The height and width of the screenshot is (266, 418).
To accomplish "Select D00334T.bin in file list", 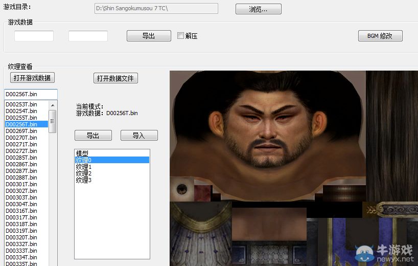I will [27, 258].
